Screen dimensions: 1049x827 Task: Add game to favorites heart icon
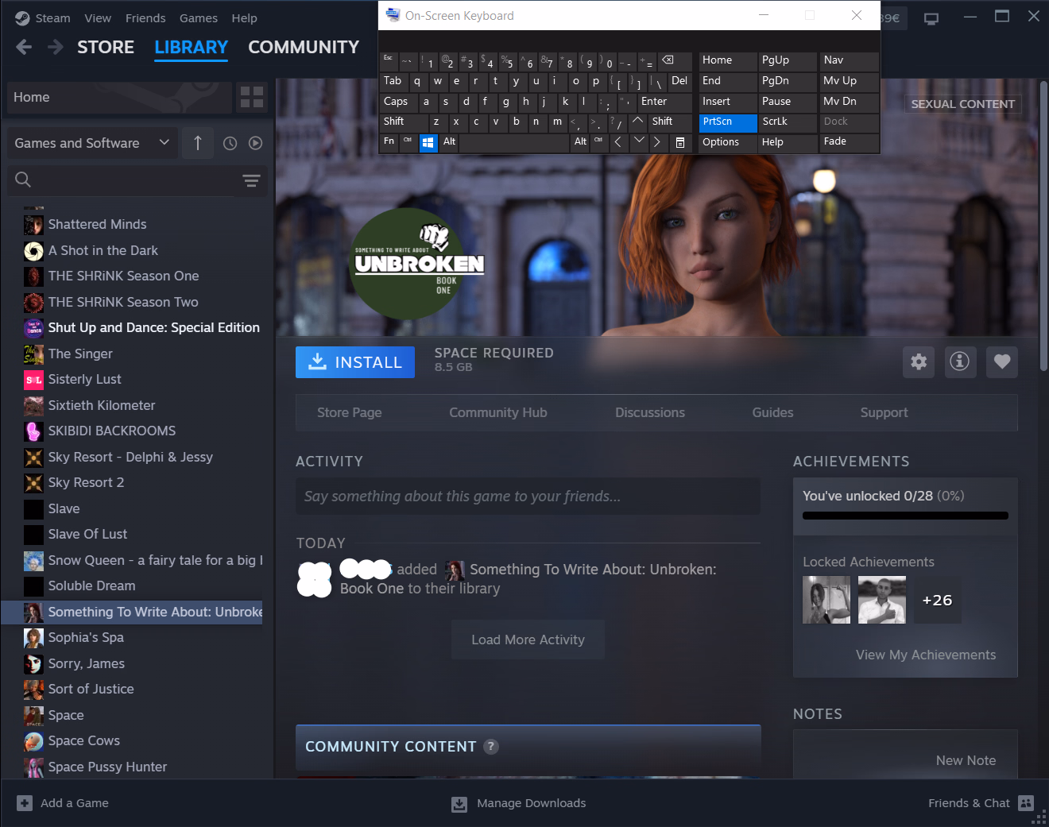point(1002,361)
